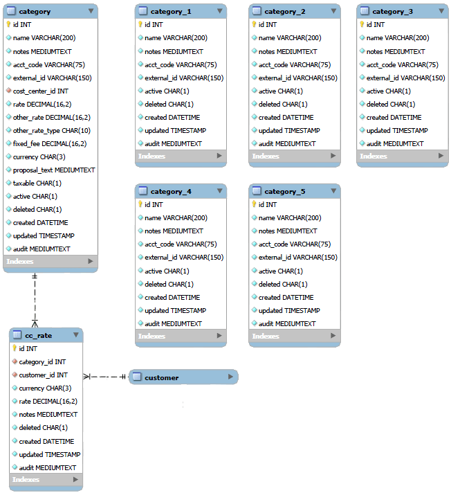Click the key icon of category_1 id
Viewport: 451px width, 493px height.
140,24
